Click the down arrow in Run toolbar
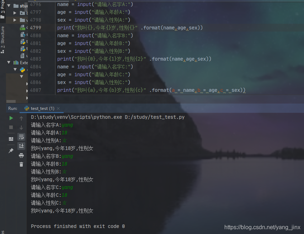Image resolution: width=304 pixels, height=234 pixels. tap(21, 127)
